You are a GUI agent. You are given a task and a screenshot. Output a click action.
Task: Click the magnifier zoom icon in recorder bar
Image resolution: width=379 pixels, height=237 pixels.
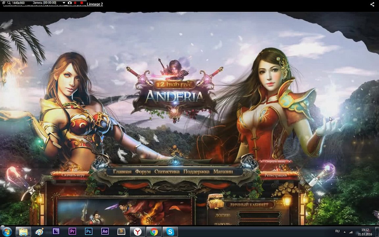point(9,3)
